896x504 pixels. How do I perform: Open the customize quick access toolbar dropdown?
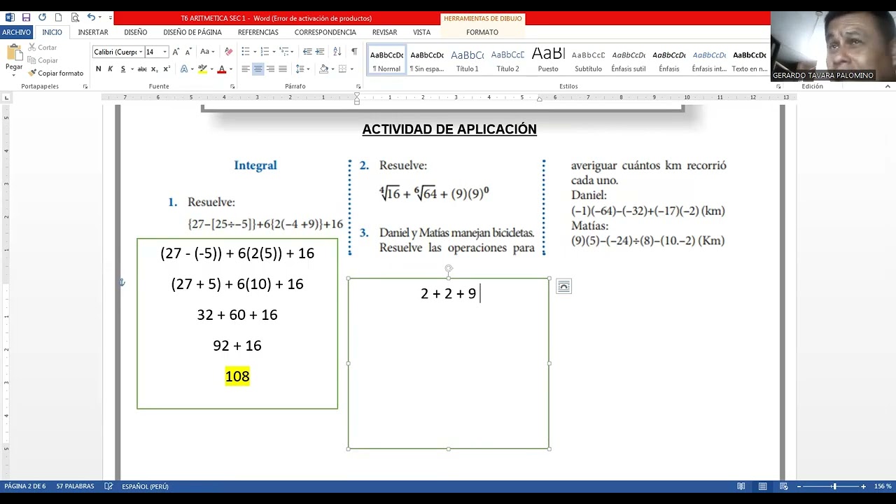(110, 17)
